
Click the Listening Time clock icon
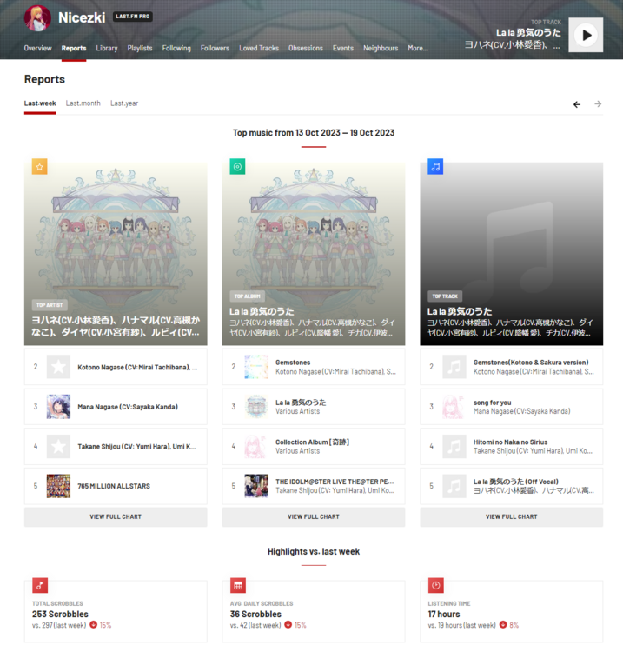point(436,585)
